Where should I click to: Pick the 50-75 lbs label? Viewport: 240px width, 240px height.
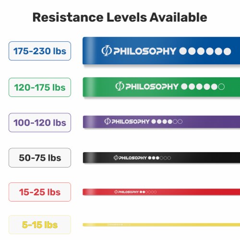pos(40,158)
